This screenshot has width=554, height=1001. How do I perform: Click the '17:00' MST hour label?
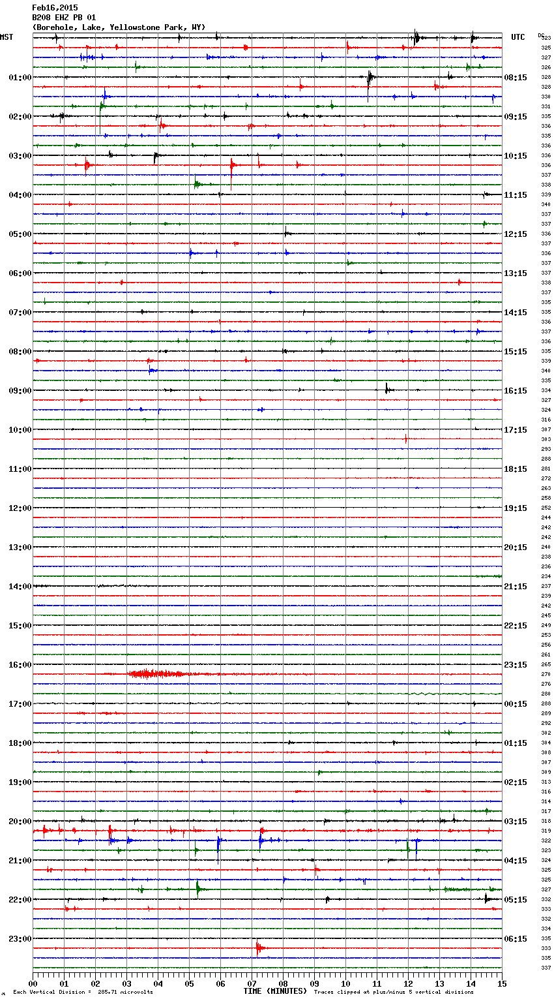(20, 704)
